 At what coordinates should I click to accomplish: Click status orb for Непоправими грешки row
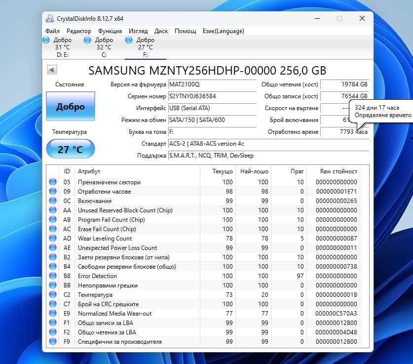coord(53,285)
